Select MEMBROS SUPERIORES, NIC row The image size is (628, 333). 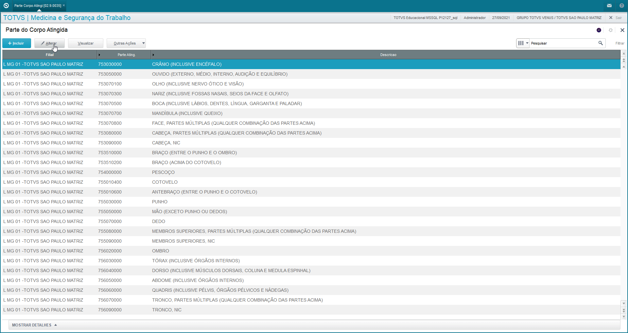(311, 241)
